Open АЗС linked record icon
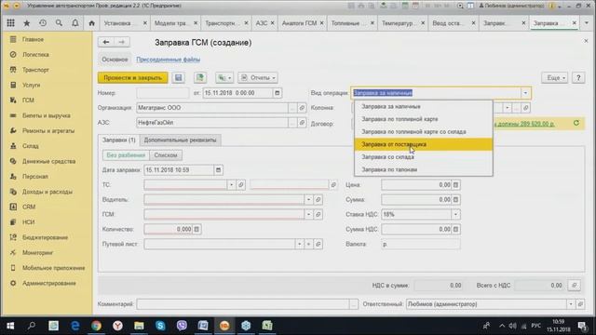The height and width of the screenshot is (335, 596). click(302, 123)
